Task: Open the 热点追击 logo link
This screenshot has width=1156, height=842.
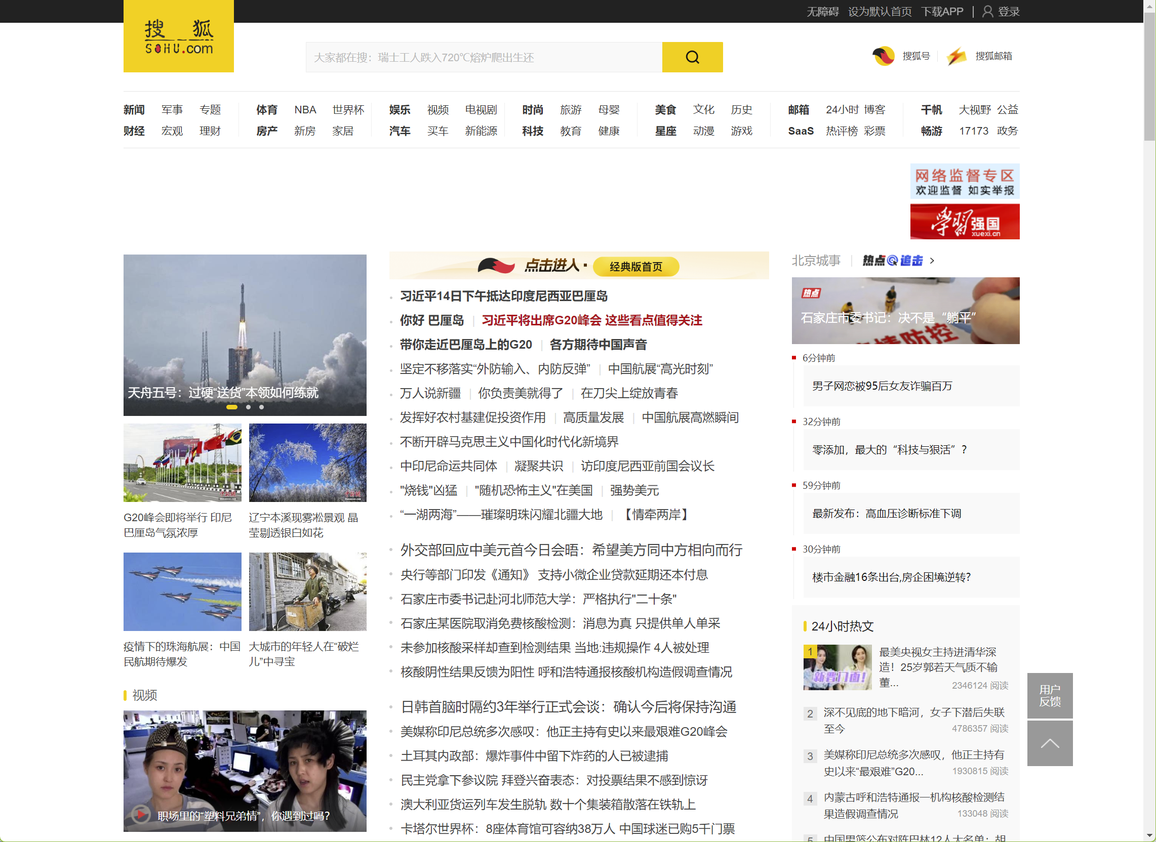Action: (892, 261)
